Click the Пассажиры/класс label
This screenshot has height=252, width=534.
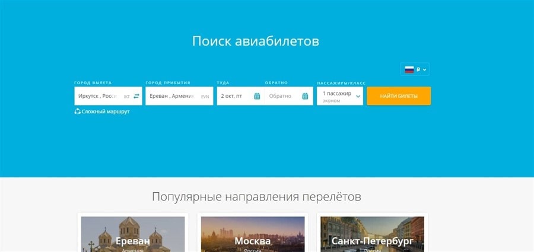341,83
